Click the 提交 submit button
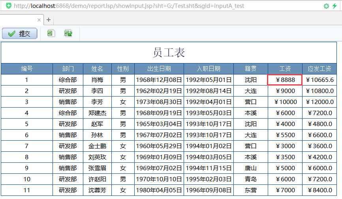The width and height of the screenshot is (342, 199). point(20,33)
